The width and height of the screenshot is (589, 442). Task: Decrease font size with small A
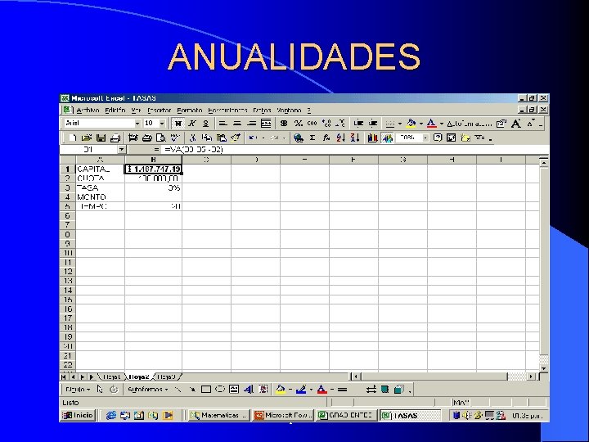[x=531, y=123]
